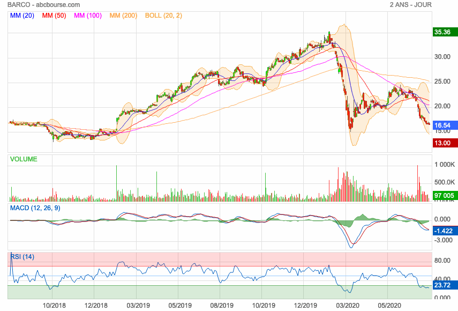This screenshot has height=311, width=458.
Task: Click the 03/2019 date axis label
Action: pyautogui.click(x=138, y=306)
